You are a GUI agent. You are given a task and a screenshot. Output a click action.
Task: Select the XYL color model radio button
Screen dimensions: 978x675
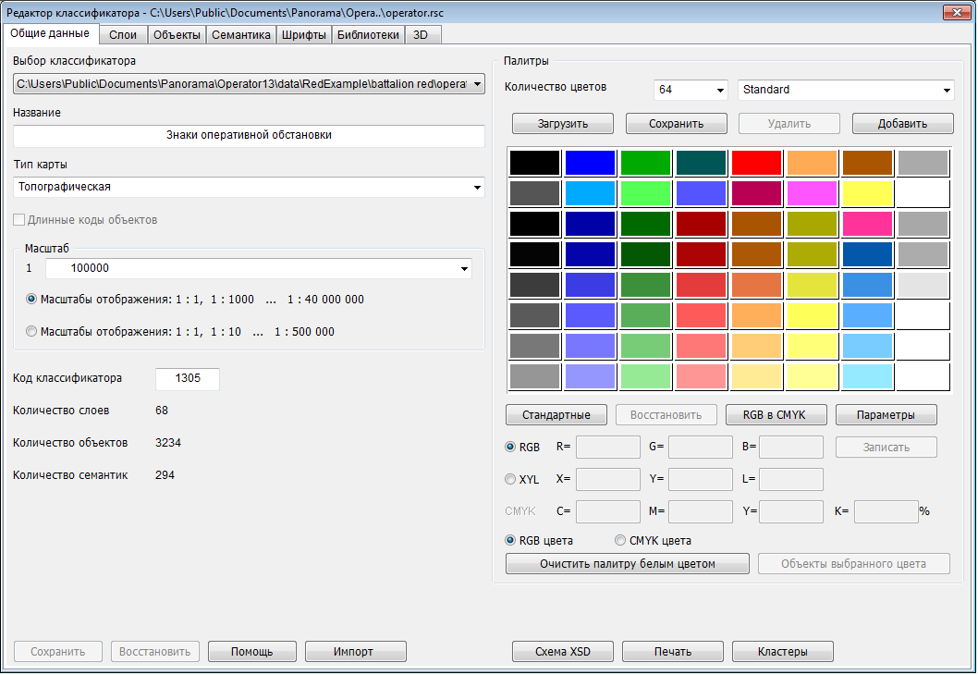510,479
